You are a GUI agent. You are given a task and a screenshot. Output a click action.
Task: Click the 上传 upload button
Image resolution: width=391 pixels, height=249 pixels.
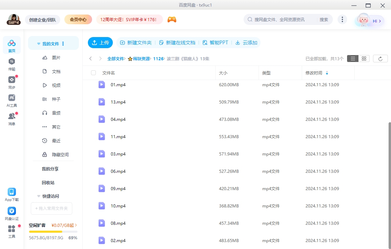tap(100, 43)
